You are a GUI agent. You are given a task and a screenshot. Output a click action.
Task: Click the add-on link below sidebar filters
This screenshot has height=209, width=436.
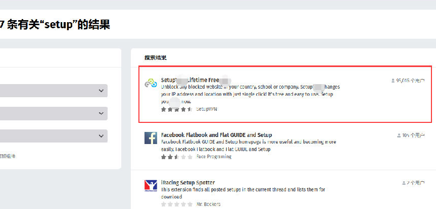[7, 156]
